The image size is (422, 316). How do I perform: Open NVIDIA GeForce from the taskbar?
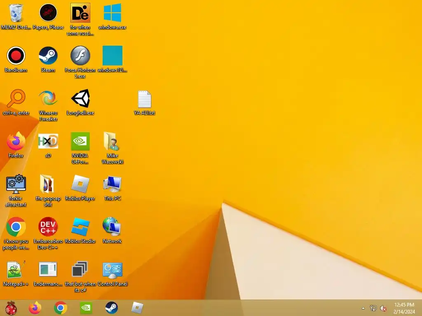coord(86,308)
